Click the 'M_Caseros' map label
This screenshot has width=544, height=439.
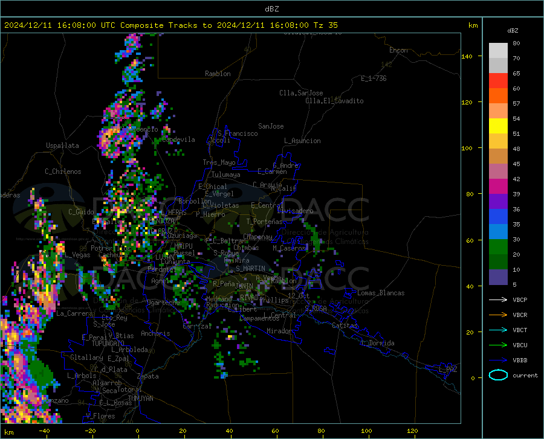pos(289,248)
